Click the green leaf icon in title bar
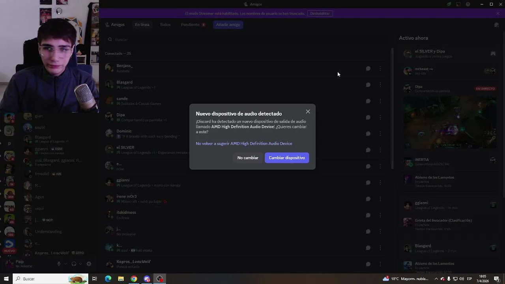Image resolution: width=505 pixels, height=284 pixels. click(449, 4)
